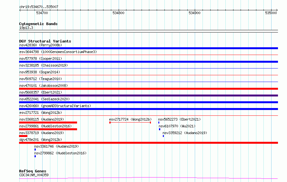Click the nsv470101 (Jakobsson2008) label
The height and width of the screenshot is (182, 287).
[44, 86]
